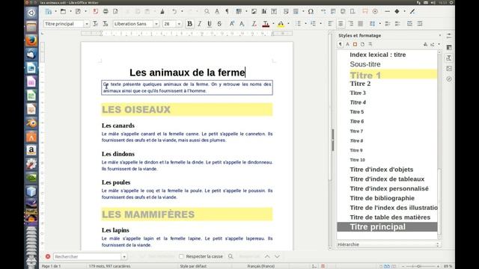Open the Print preview icon
Viewport: 479px width, 269px height.
(115, 12)
